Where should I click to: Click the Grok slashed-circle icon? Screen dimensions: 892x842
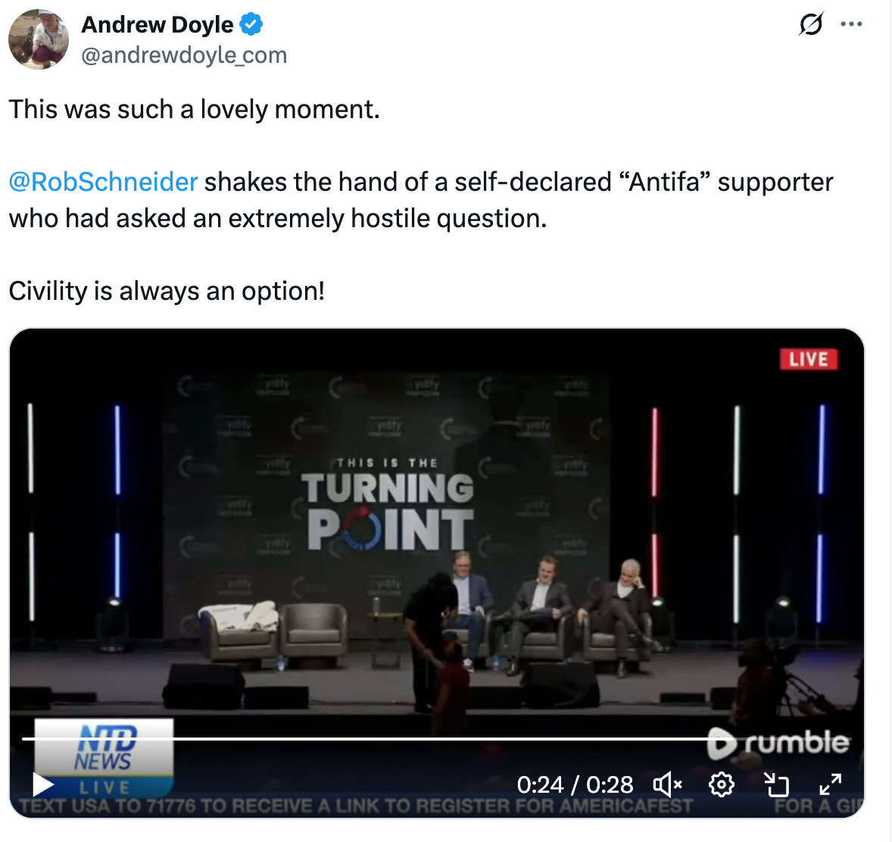[x=811, y=24]
